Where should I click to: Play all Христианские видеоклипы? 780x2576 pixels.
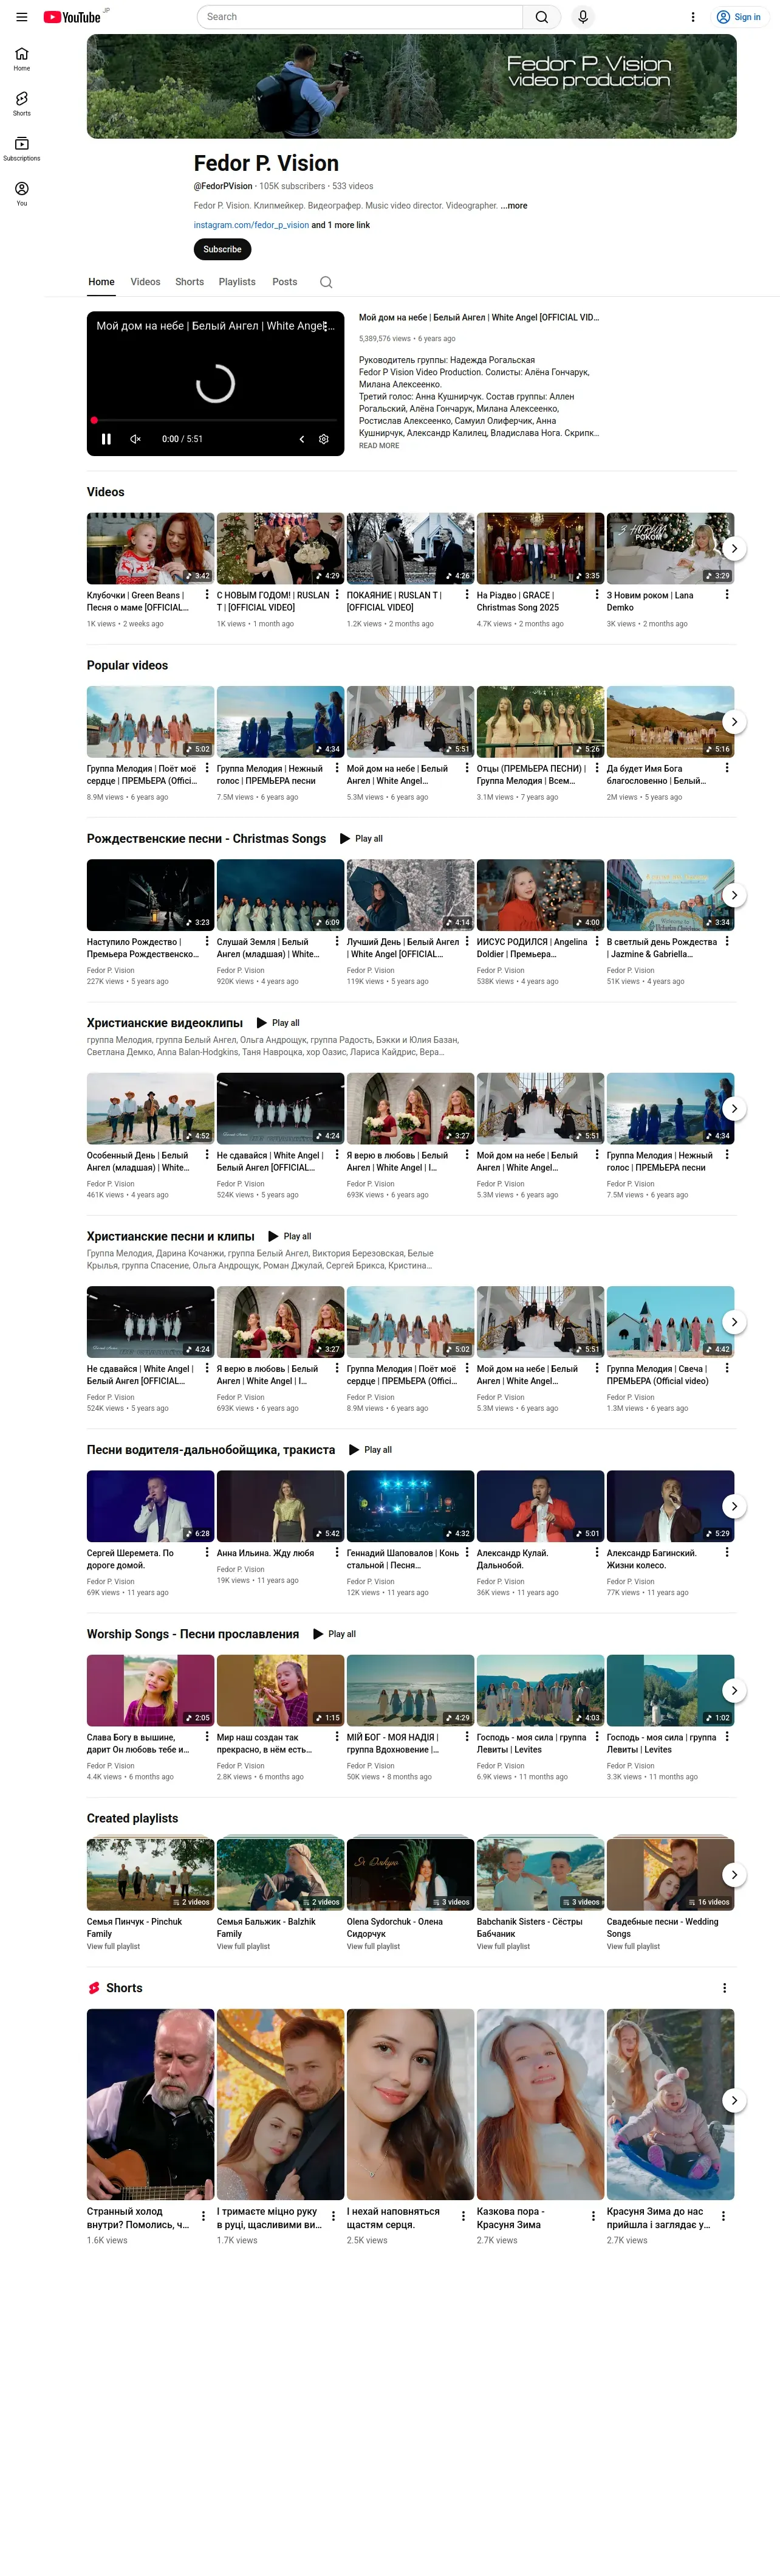click(278, 1023)
